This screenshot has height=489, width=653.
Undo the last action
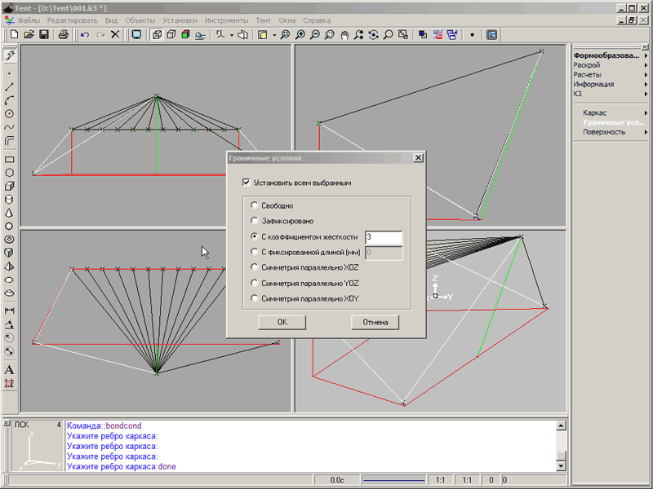coord(85,34)
